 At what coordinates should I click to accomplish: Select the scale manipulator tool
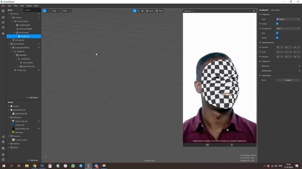[x=143, y=11]
